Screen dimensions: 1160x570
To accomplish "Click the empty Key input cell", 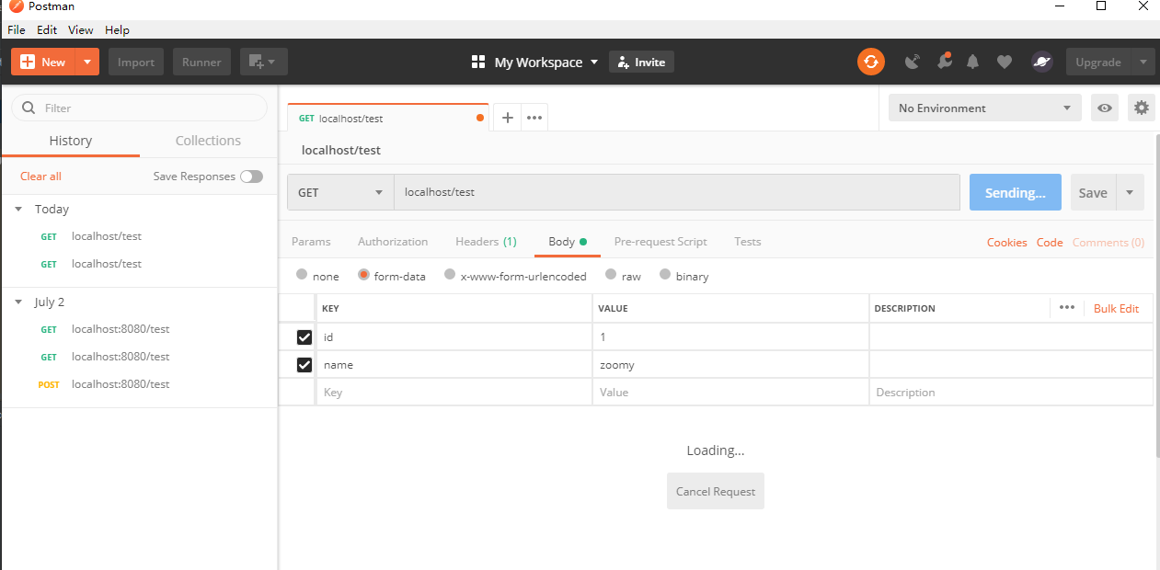I will click(454, 392).
